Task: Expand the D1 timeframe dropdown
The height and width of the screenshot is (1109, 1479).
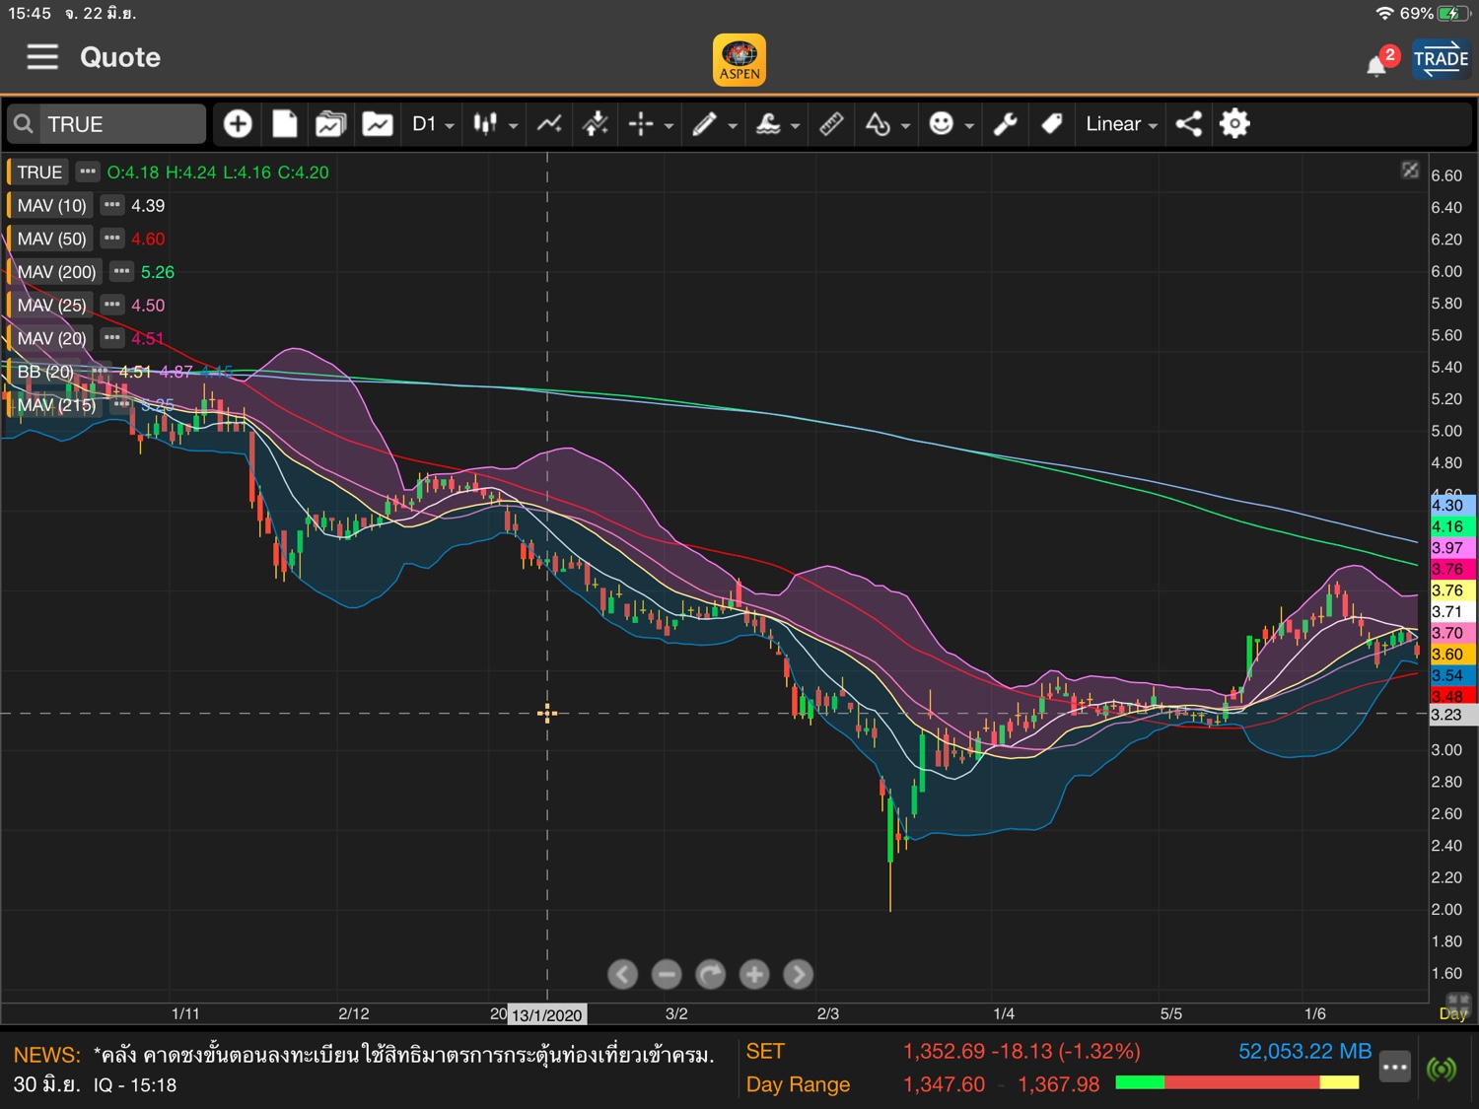Action: coord(433,124)
